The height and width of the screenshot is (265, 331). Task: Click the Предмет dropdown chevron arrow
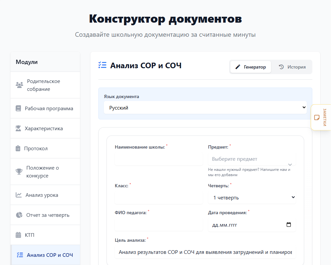coord(290,164)
